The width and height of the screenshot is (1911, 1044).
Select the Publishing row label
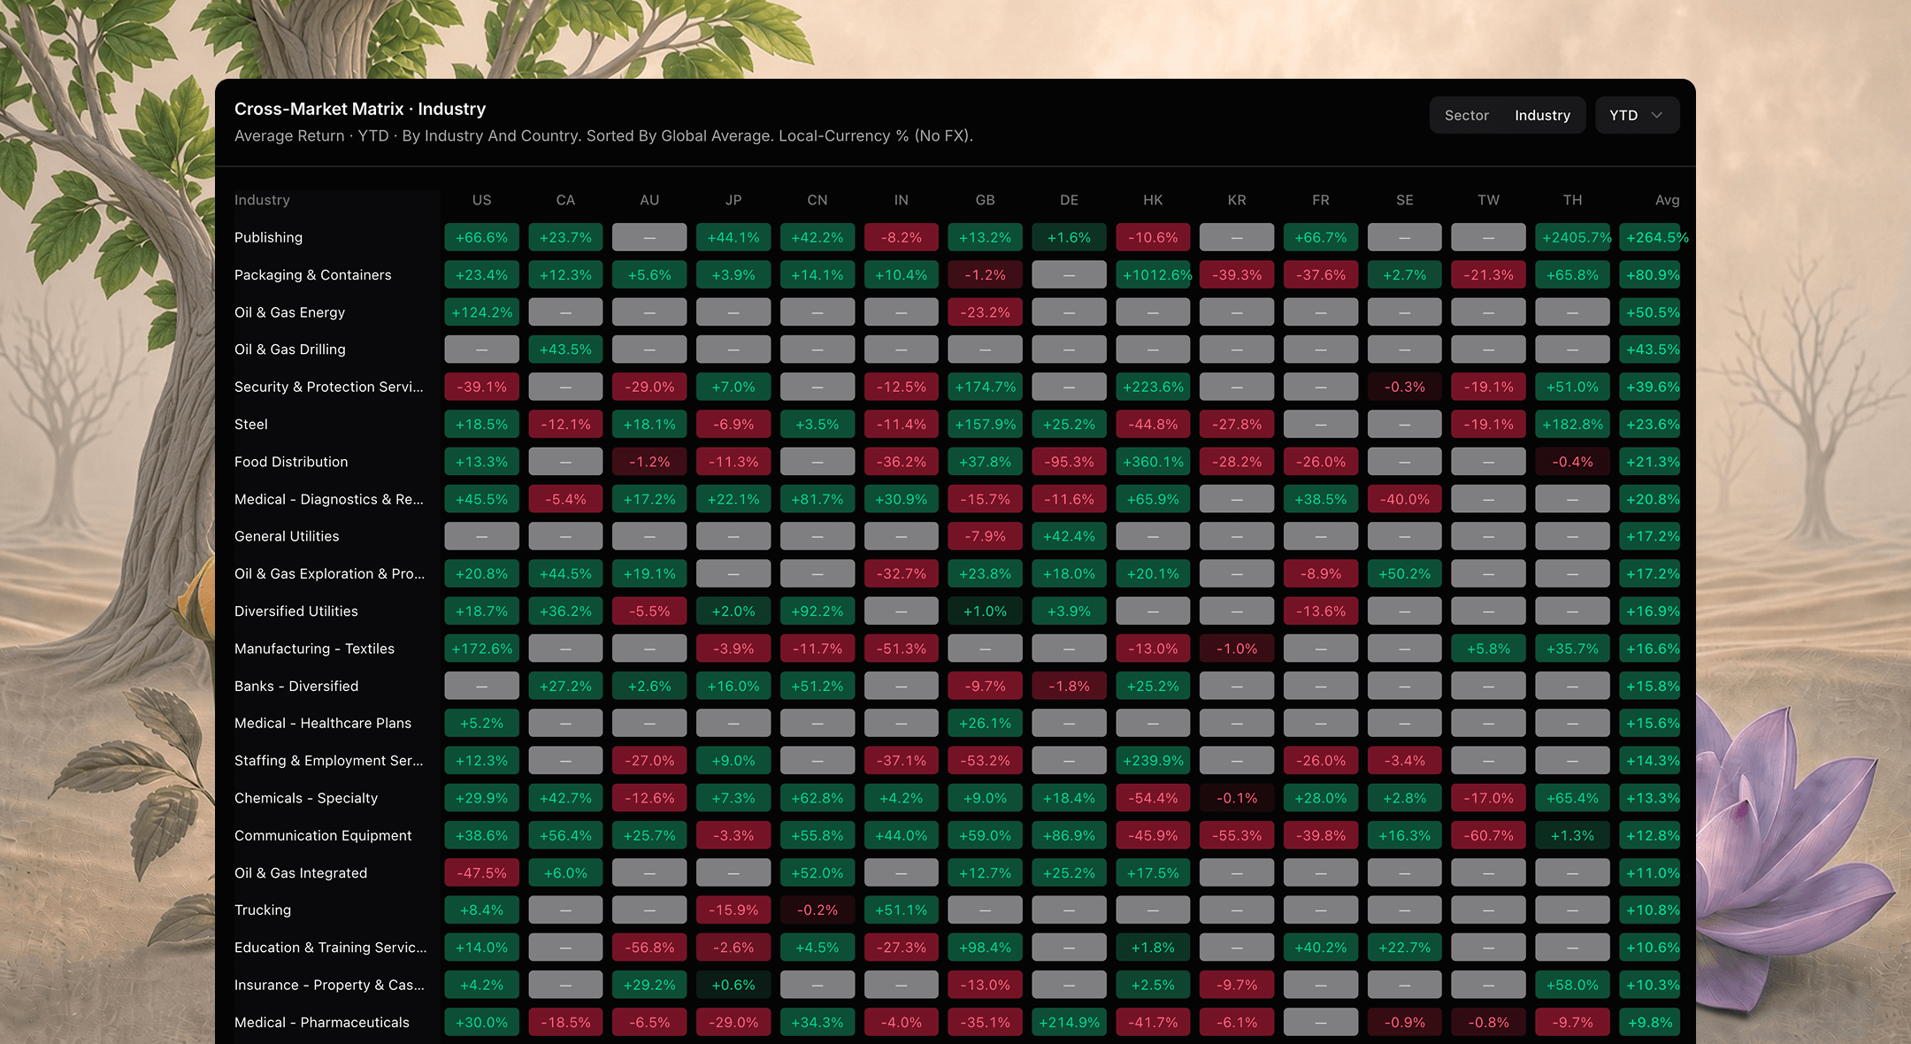(x=268, y=237)
